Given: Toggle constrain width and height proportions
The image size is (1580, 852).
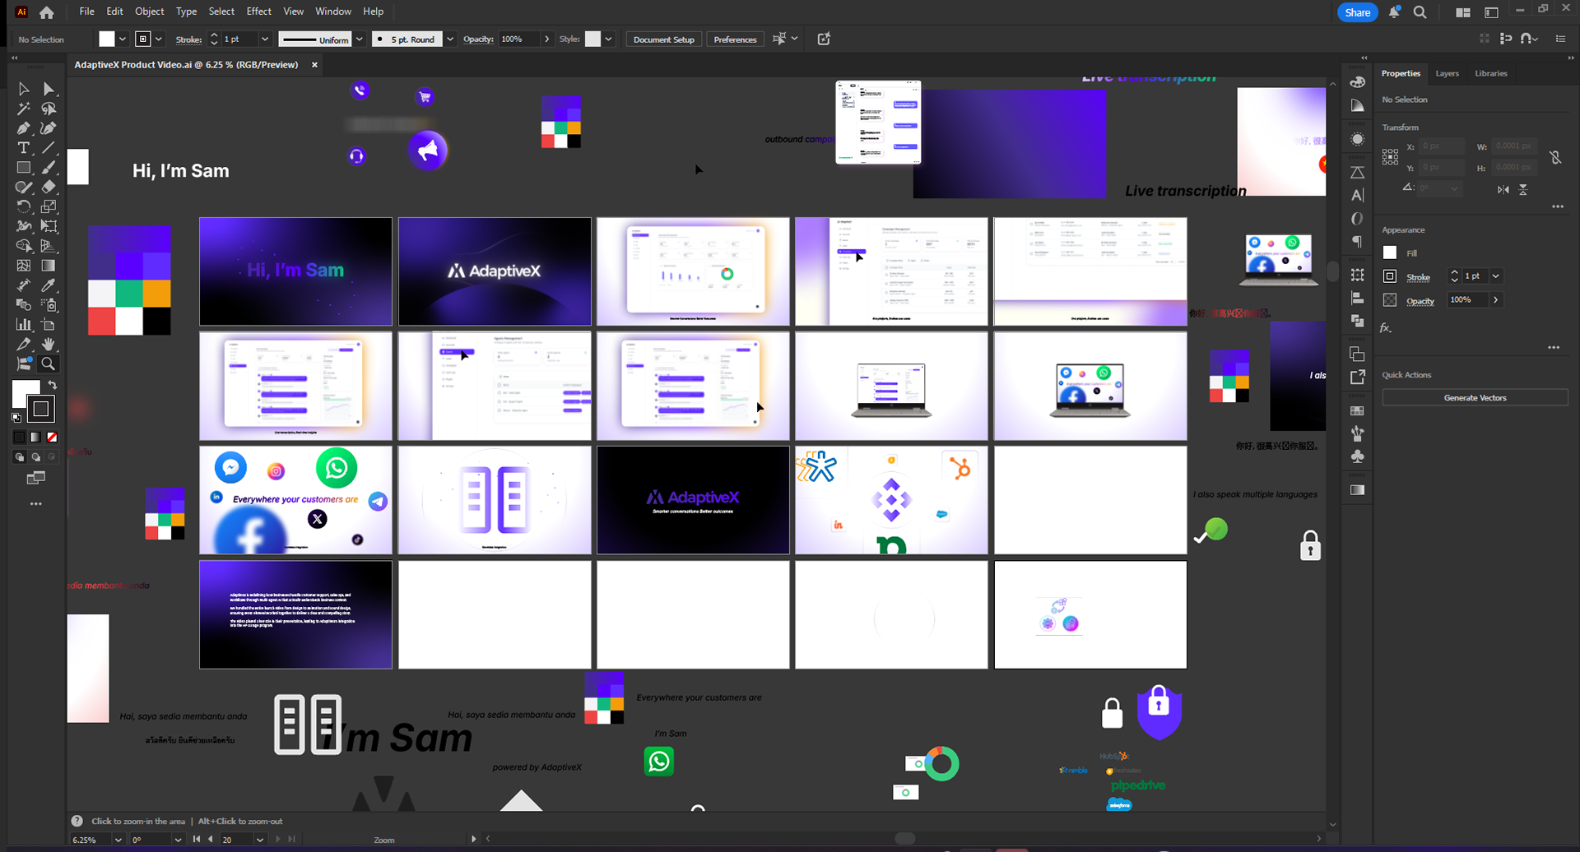Looking at the screenshot, I should pyautogui.click(x=1555, y=157).
